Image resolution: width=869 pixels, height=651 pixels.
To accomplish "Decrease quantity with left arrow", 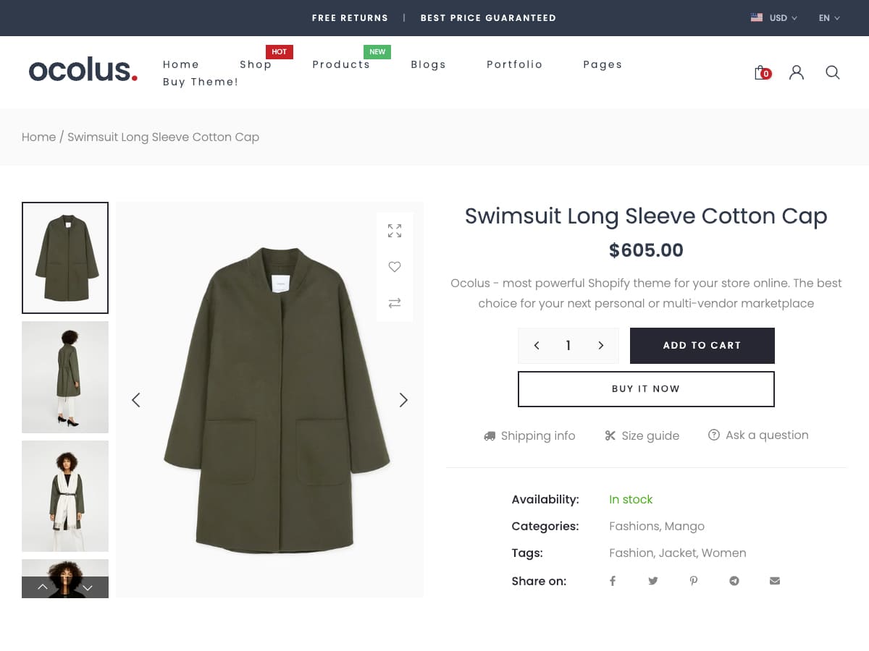I will pos(537,346).
